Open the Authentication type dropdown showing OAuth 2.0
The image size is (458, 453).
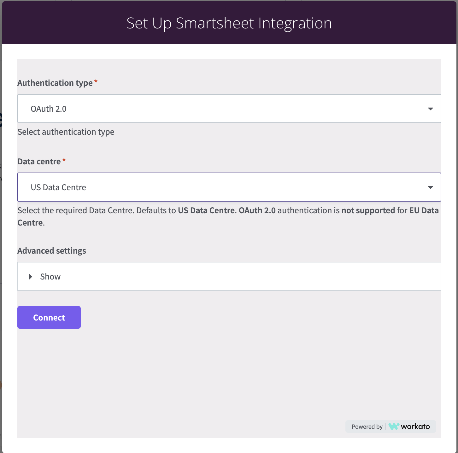pyautogui.click(x=229, y=109)
